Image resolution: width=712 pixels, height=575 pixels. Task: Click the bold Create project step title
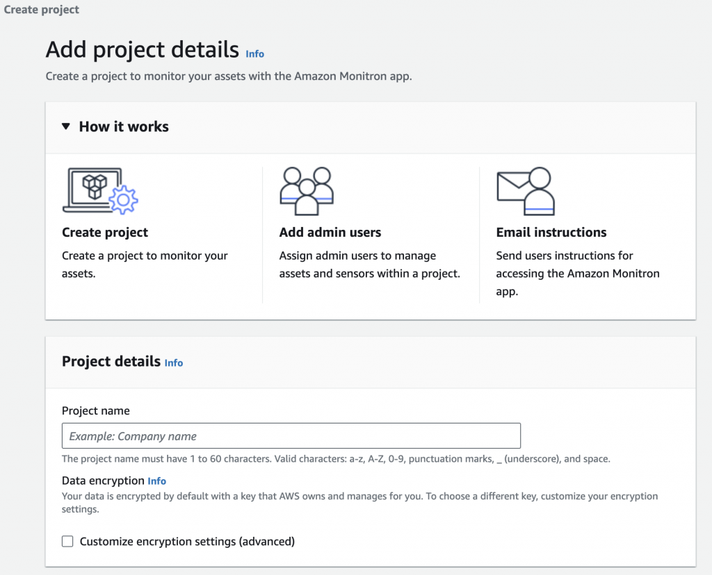coord(105,233)
